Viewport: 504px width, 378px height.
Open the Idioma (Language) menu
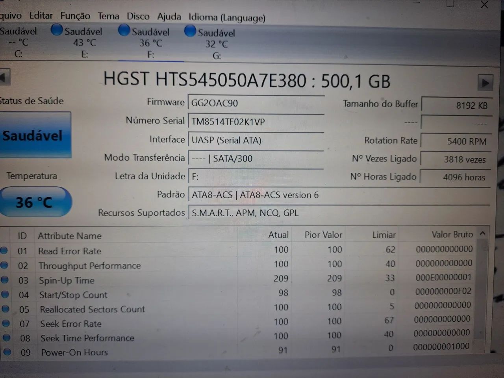tap(227, 18)
